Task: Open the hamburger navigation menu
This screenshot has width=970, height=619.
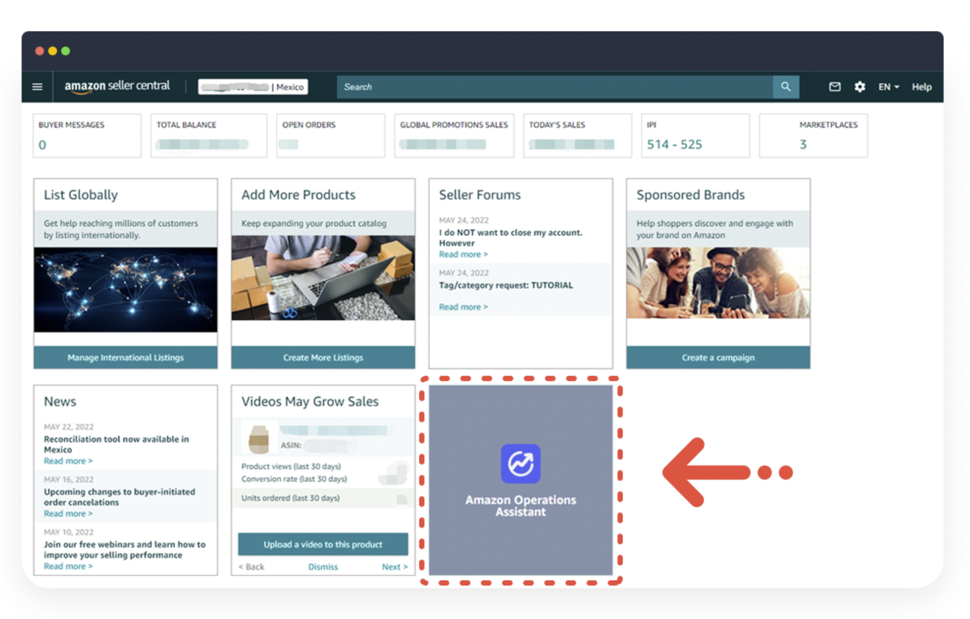Action: [37, 87]
